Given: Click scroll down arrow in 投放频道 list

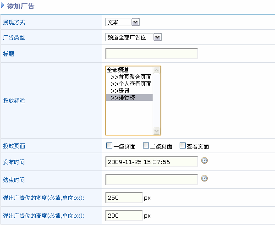Looking at the screenshot, I should click(x=157, y=131).
